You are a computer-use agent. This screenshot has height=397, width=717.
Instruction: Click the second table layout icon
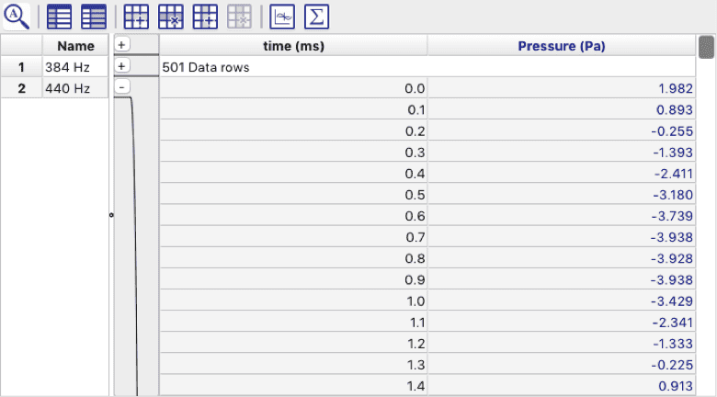tap(93, 16)
